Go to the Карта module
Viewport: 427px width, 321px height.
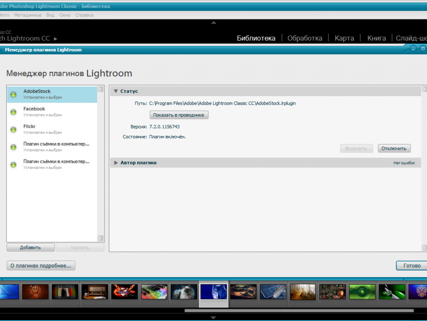pyautogui.click(x=345, y=38)
